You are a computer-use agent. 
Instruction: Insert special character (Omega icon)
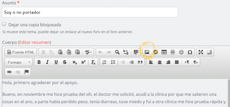point(190,52)
